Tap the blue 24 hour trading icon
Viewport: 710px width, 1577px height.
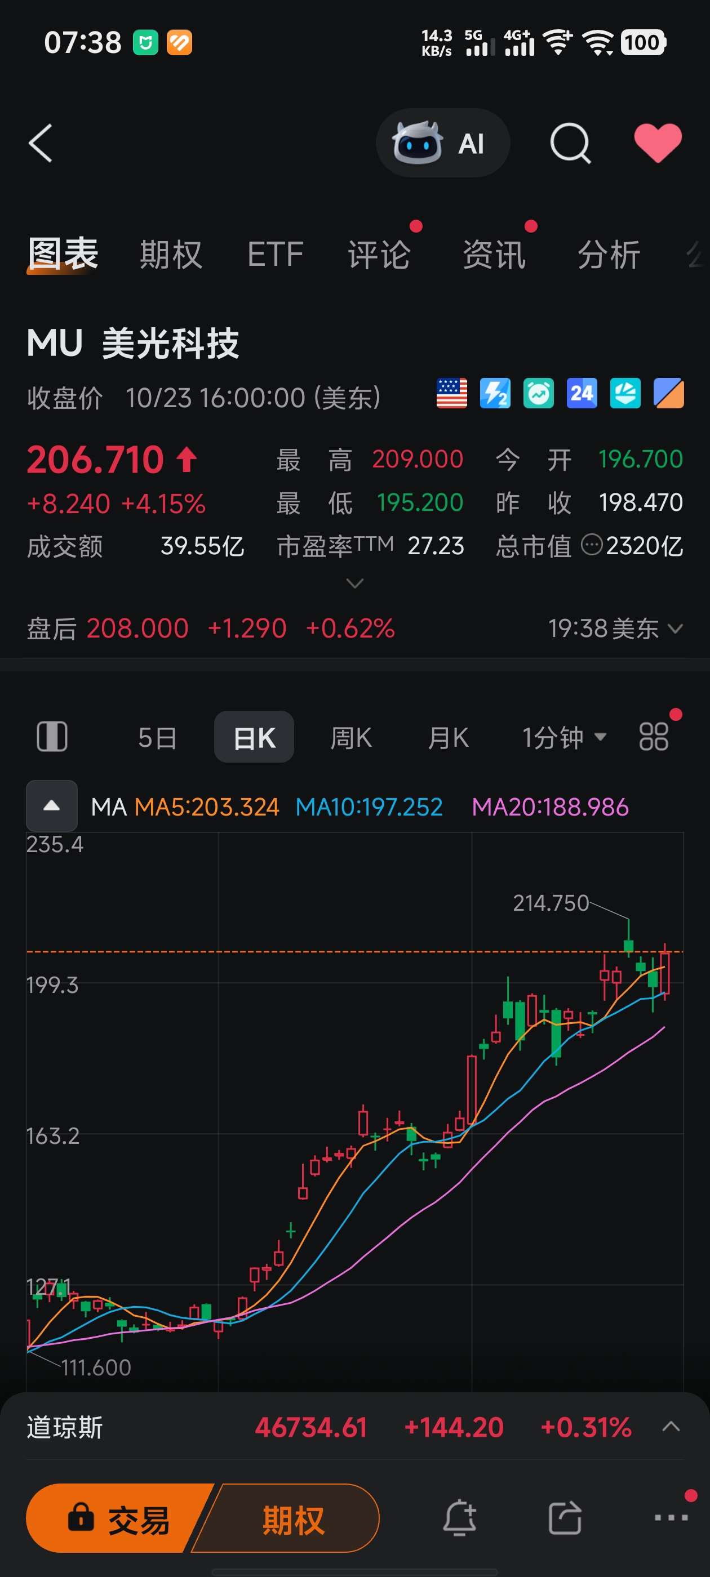582,393
